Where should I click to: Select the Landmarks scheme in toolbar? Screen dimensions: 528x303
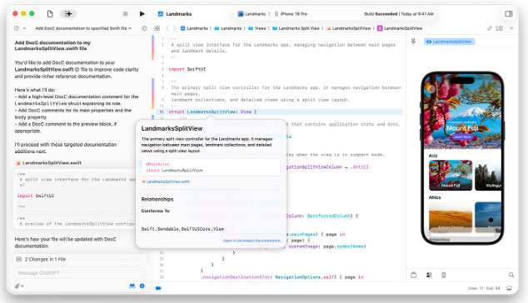[252, 14]
